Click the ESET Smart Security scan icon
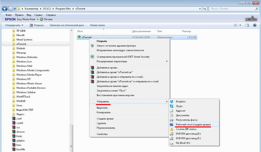 pos(92,56)
